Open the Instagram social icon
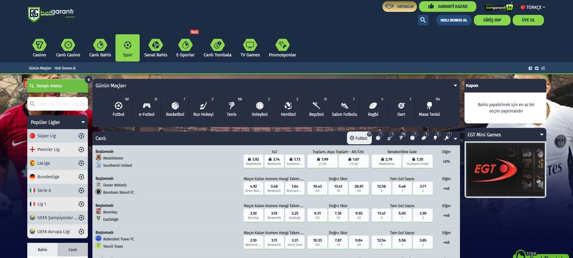 point(543,68)
